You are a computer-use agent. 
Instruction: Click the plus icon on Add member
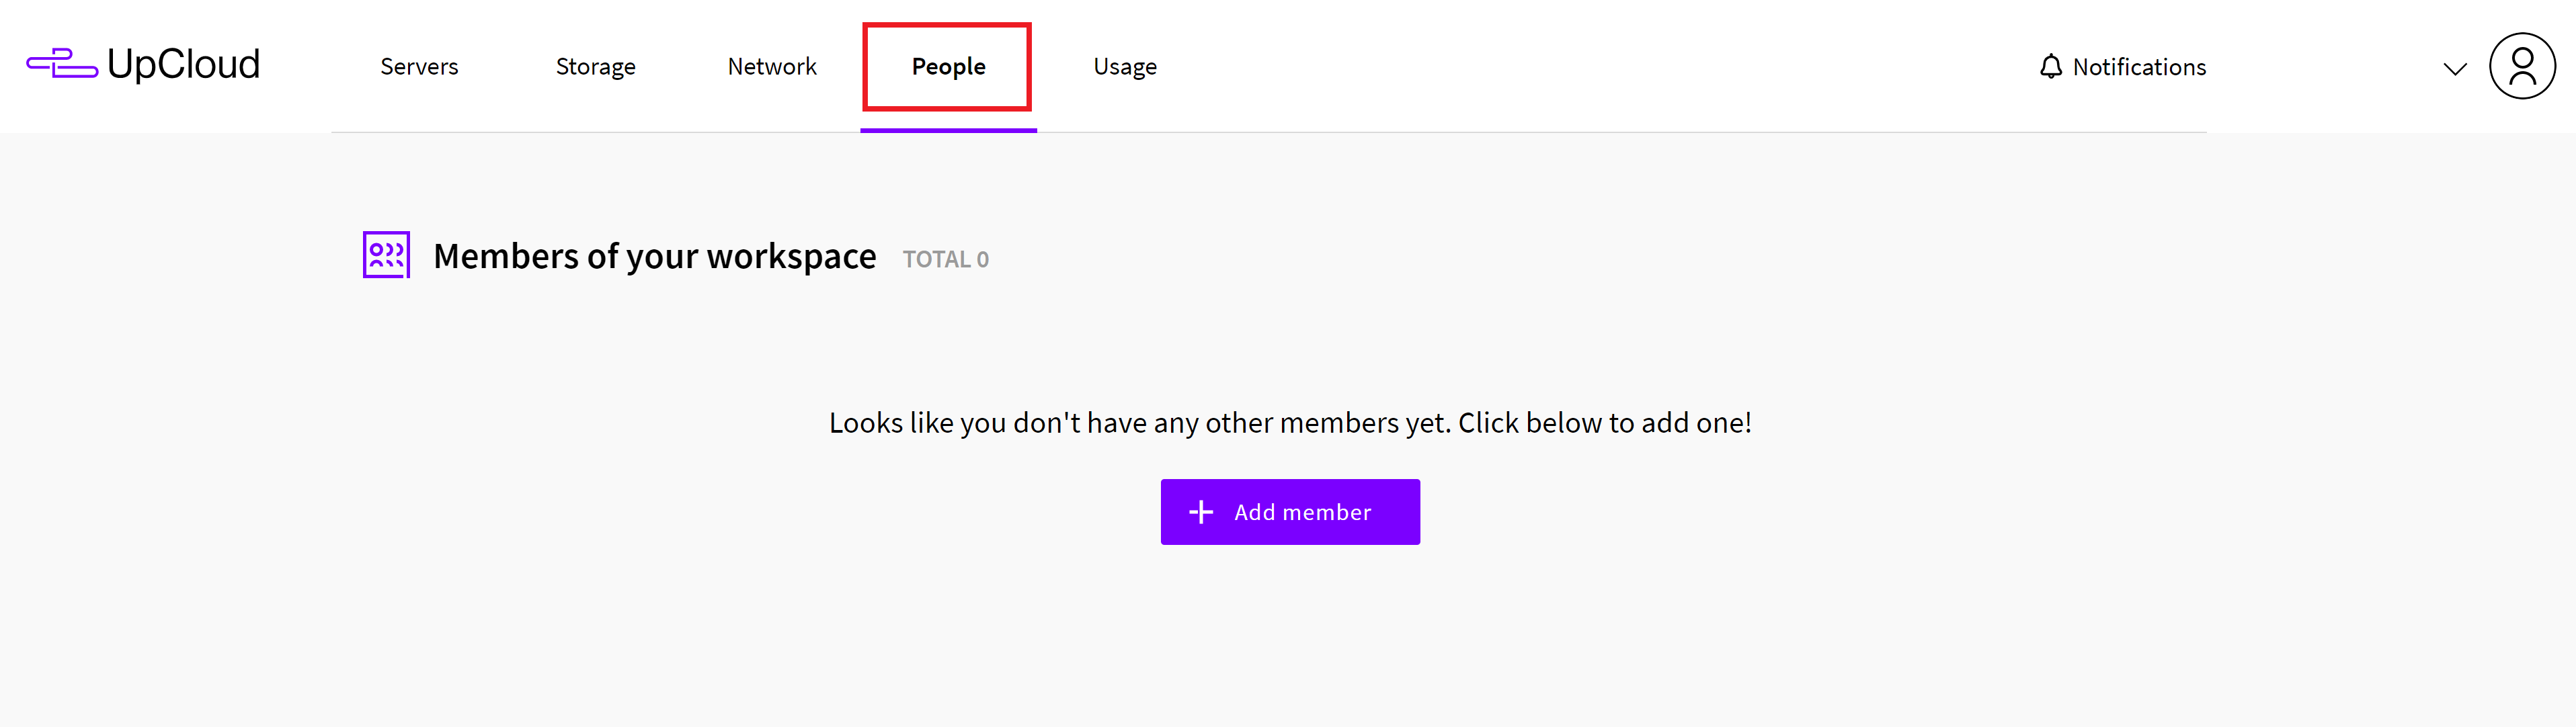coord(1200,512)
